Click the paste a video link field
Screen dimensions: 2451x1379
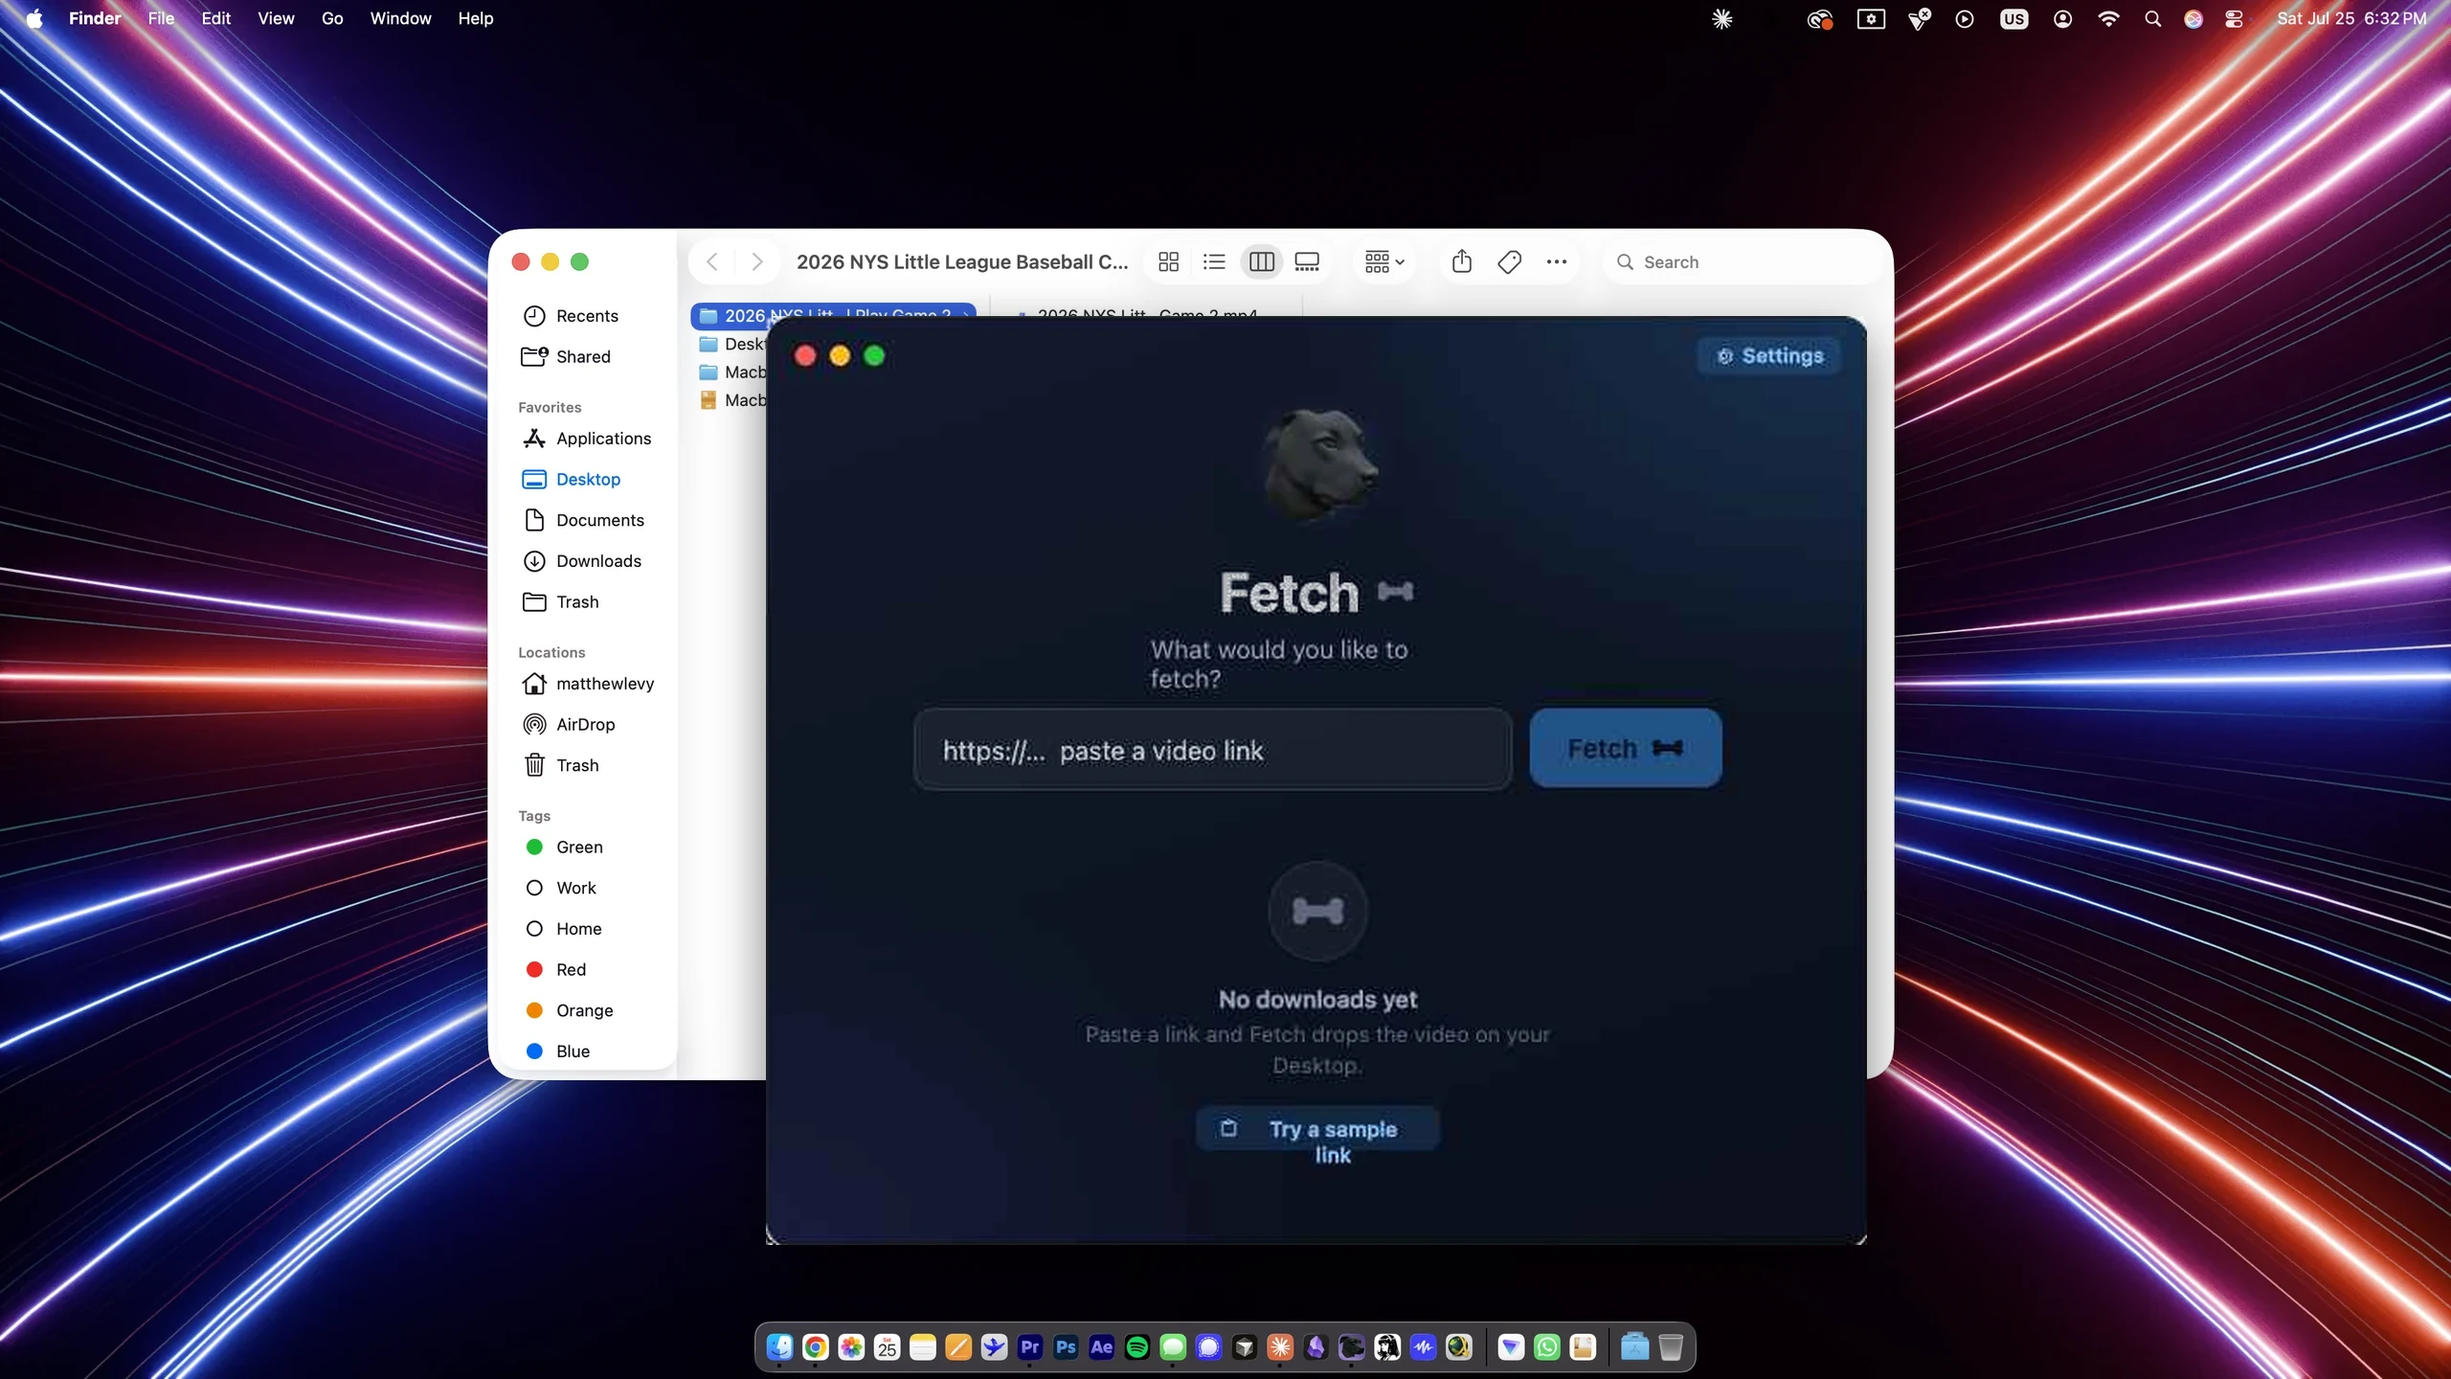1213,750
